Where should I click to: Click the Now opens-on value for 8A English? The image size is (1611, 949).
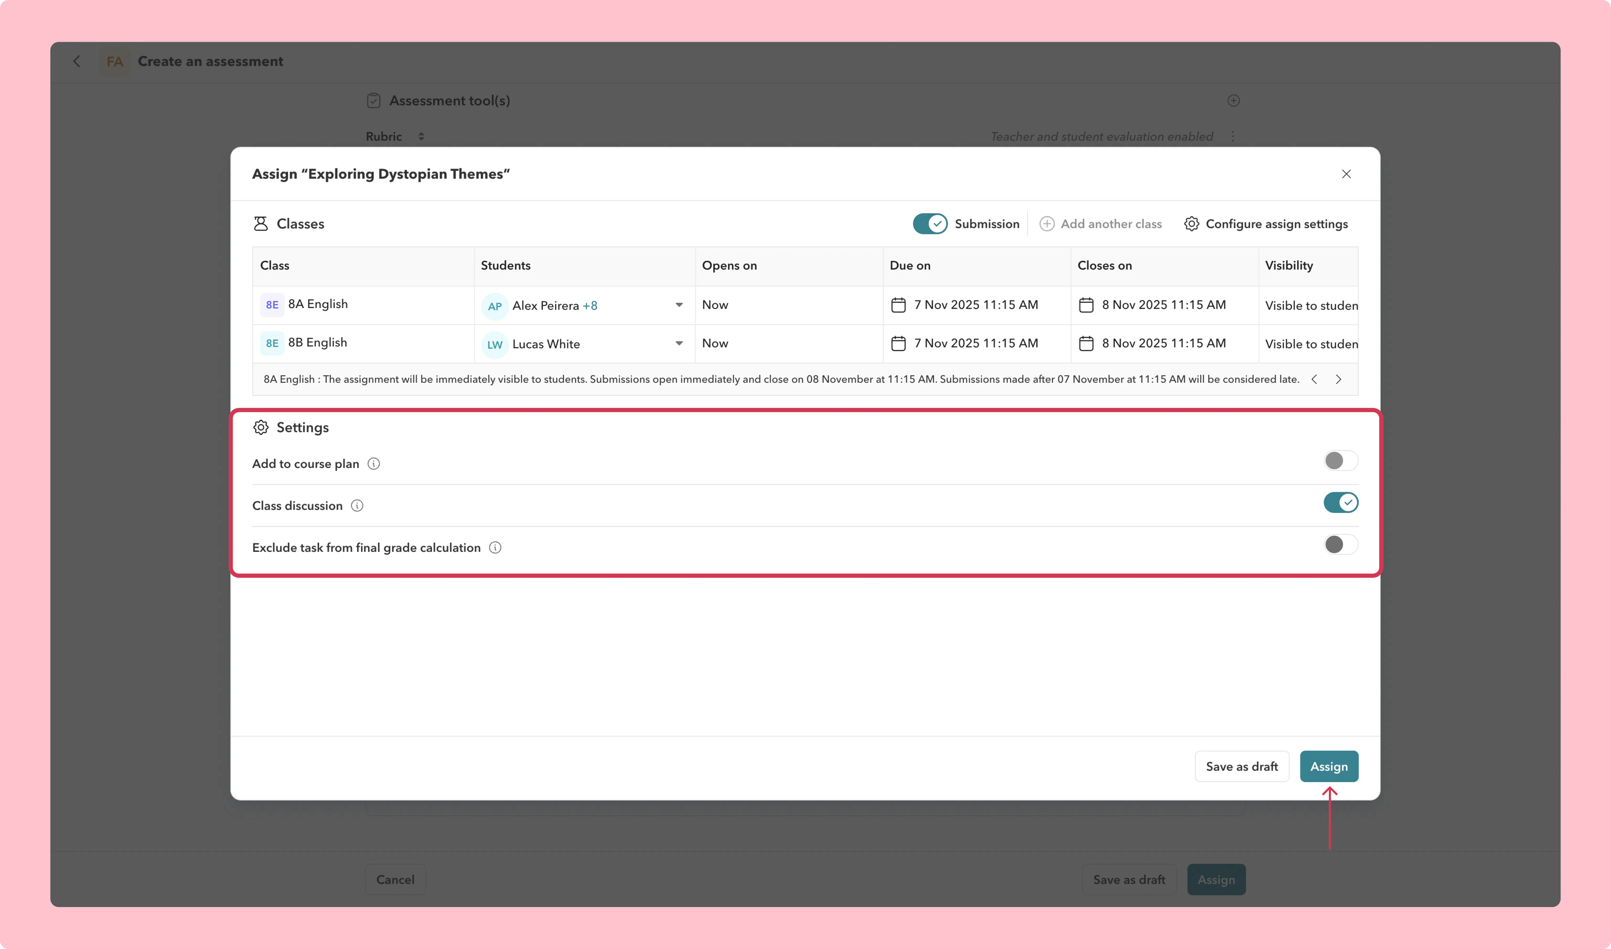(715, 305)
